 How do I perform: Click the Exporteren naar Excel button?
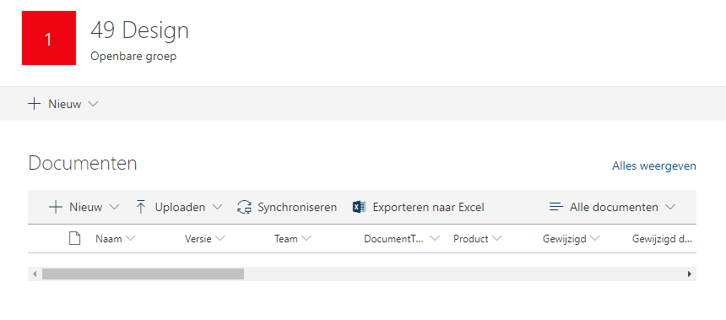pos(419,207)
